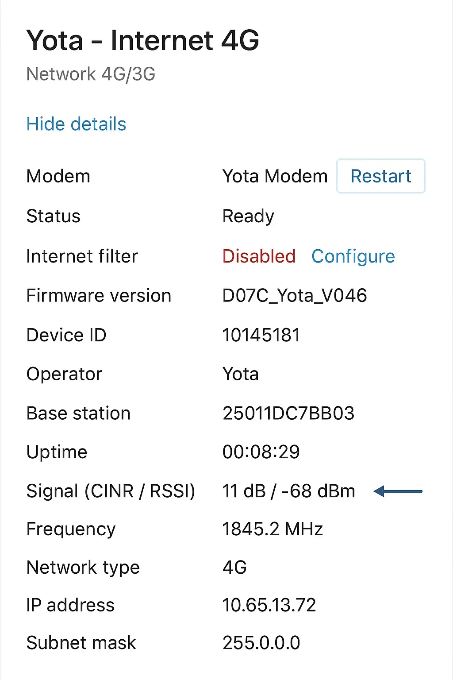This screenshot has width=453, height=680.
Task: Open Configure for the Internet filter
Action: [353, 256]
